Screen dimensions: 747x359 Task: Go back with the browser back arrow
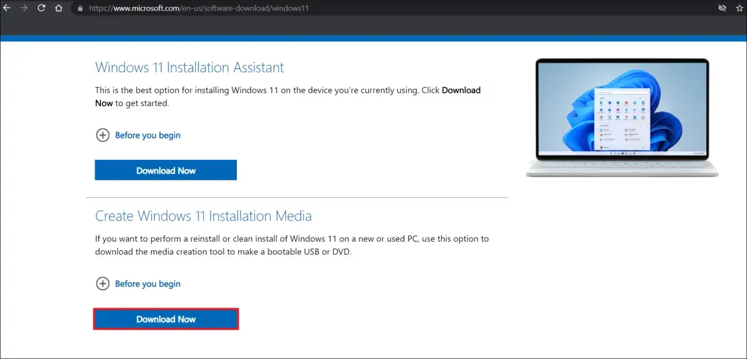coord(7,8)
